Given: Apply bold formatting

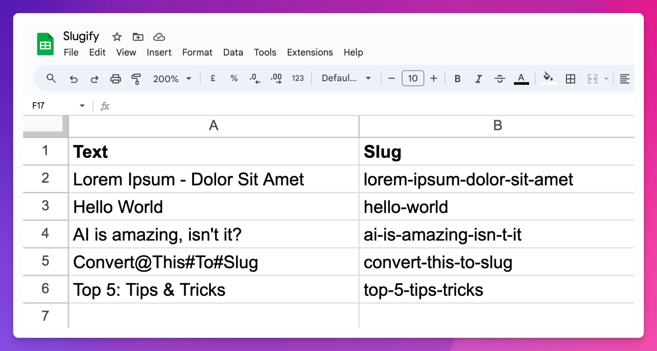Looking at the screenshot, I should pyautogui.click(x=457, y=79).
